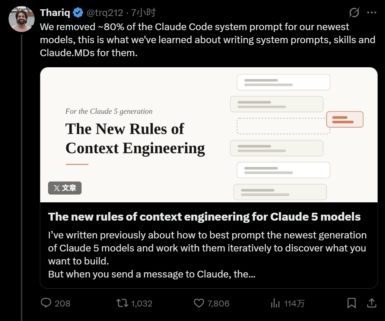This screenshot has width=385, height=321.
Task: Open the three-dot more menu
Action: pyautogui.click(x=372, y=13)
